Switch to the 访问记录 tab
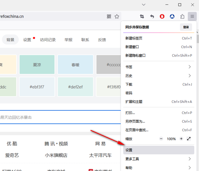Image resolution: width=199 pixels, height=171 pixels. [x=48, y=40]
